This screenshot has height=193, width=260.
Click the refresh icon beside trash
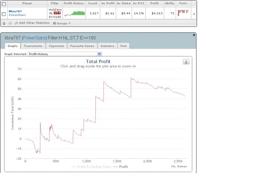(x=10, y=23)
